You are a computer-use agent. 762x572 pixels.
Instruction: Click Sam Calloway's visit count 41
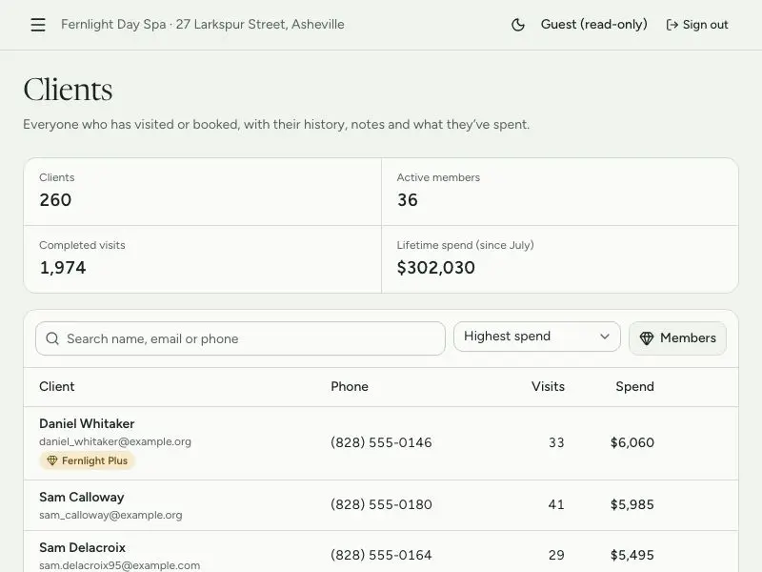point(556,505)
